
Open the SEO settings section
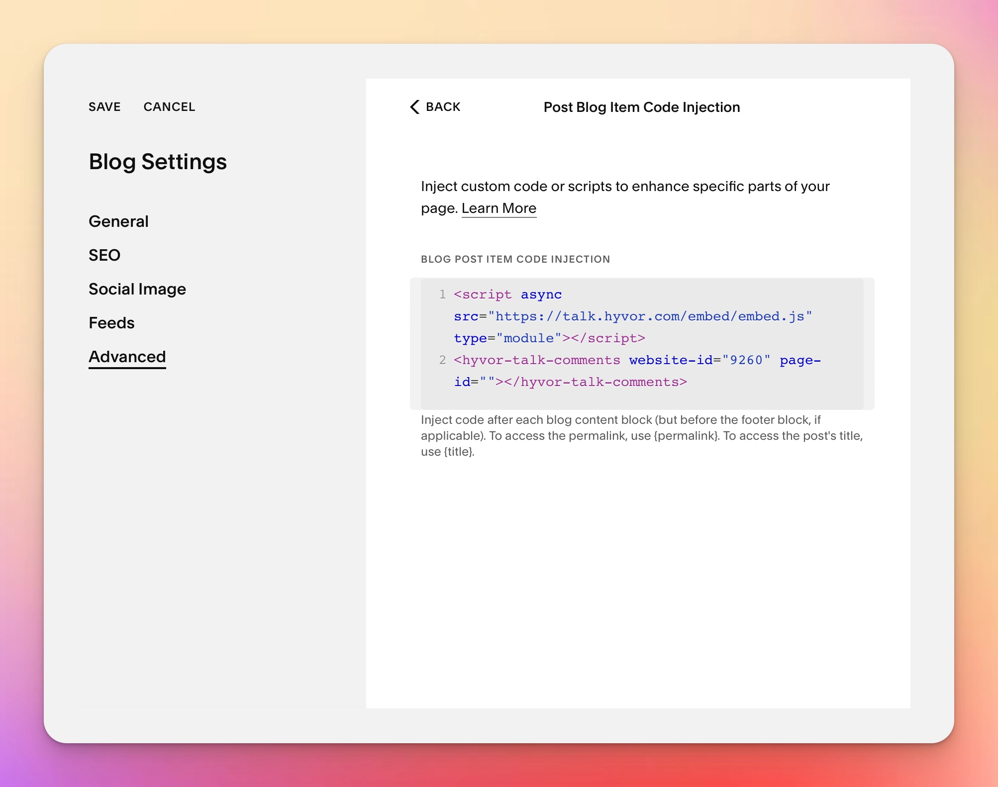[104, 255]
